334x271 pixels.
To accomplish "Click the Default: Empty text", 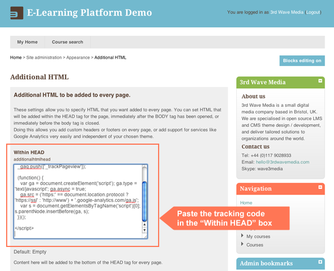I will [30, 252].
